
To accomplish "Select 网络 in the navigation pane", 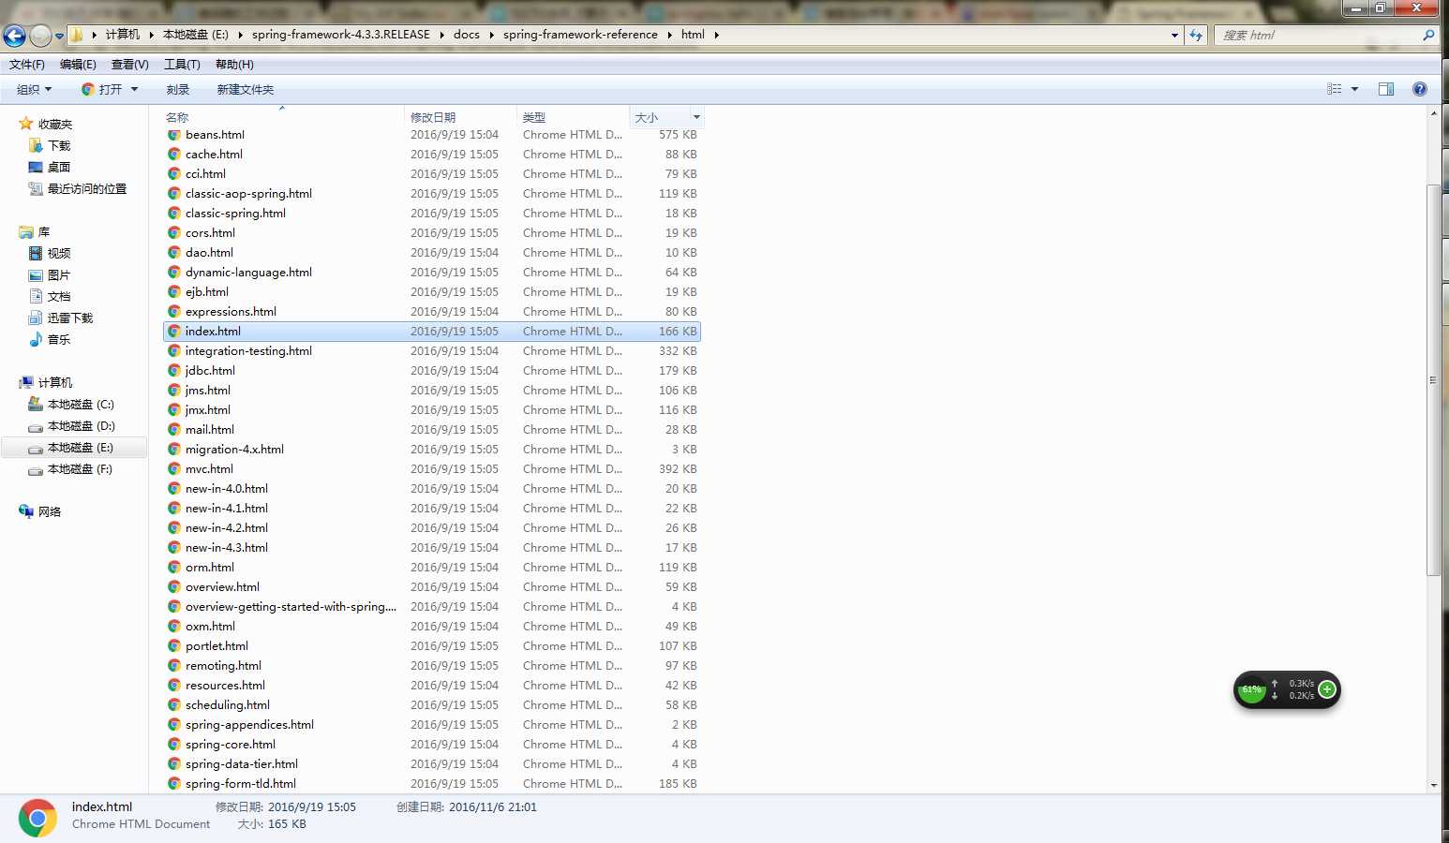I will click(x=40, y=511).
